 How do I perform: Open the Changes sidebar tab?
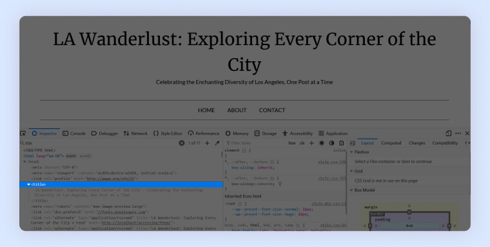417,143
